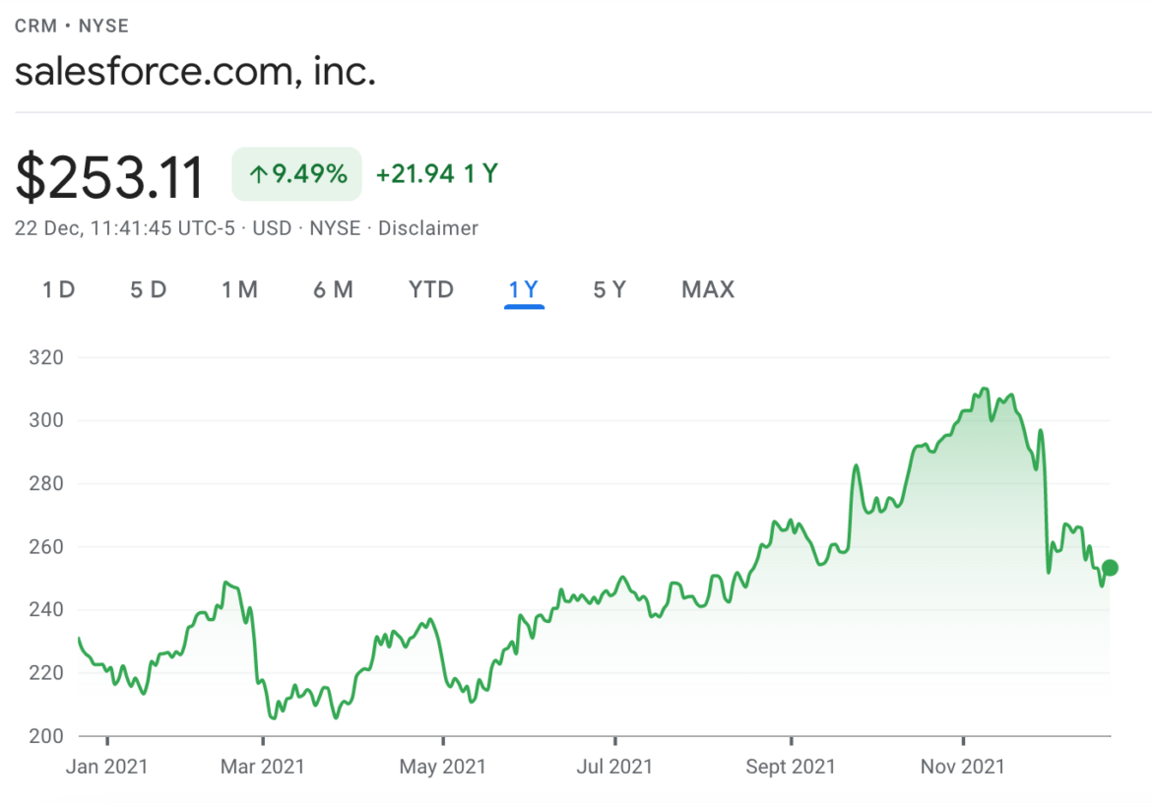
Task: Show the YTD performance chart
Action: tap(430, 289)
